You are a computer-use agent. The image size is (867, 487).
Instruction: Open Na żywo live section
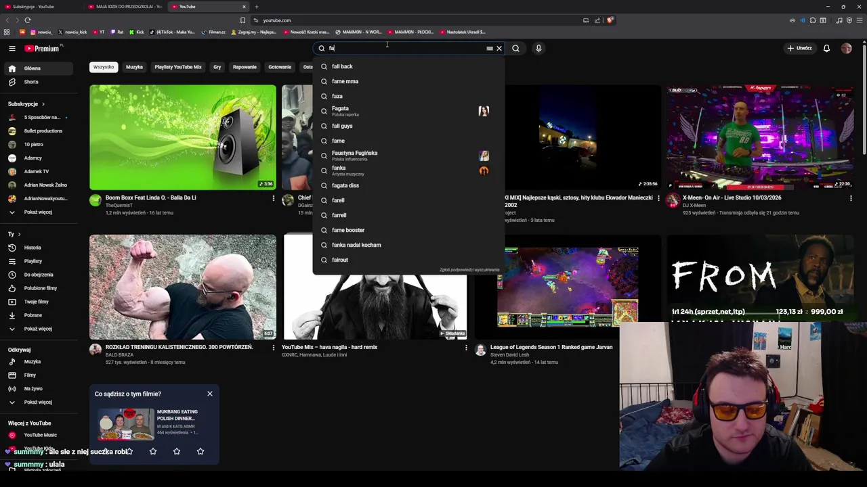40,388
